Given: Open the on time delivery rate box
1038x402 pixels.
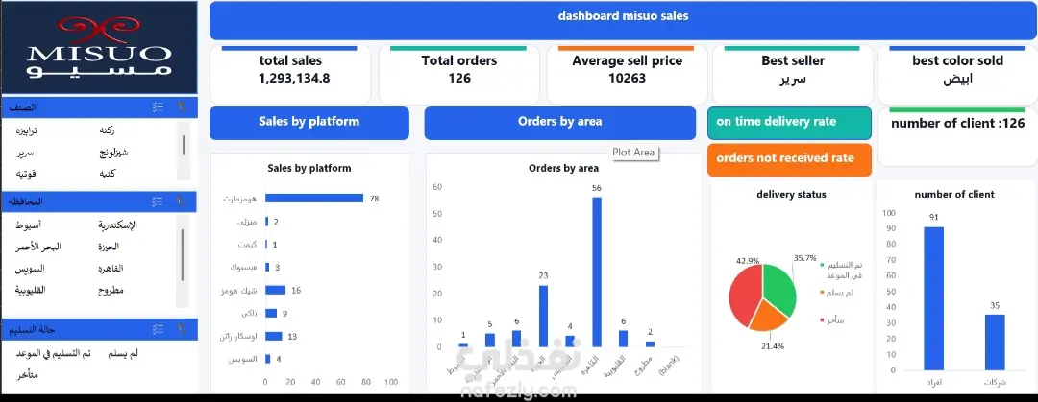Looking at the screenshot, I should point(789,123).
